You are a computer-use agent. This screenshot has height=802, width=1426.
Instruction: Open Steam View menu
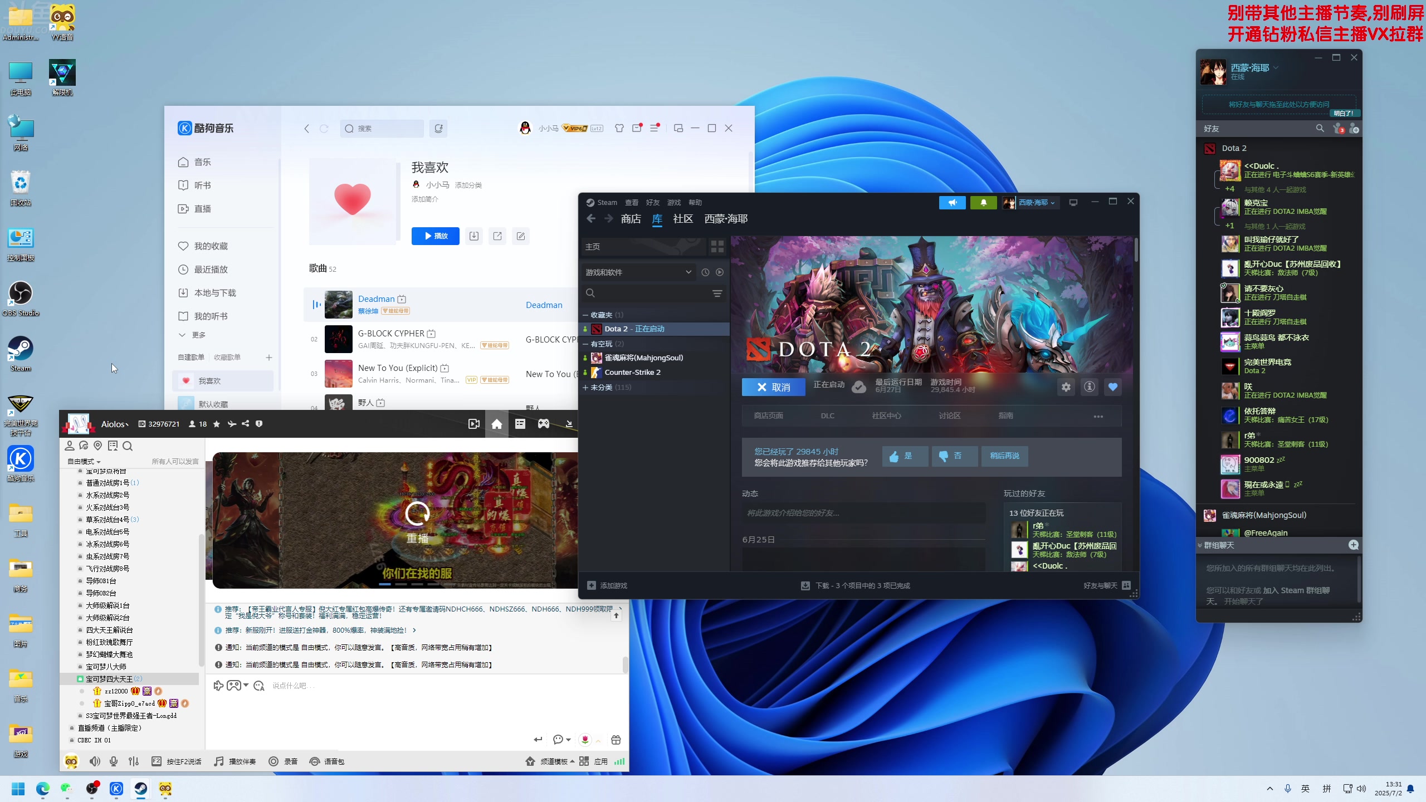[x=631, y=203]
